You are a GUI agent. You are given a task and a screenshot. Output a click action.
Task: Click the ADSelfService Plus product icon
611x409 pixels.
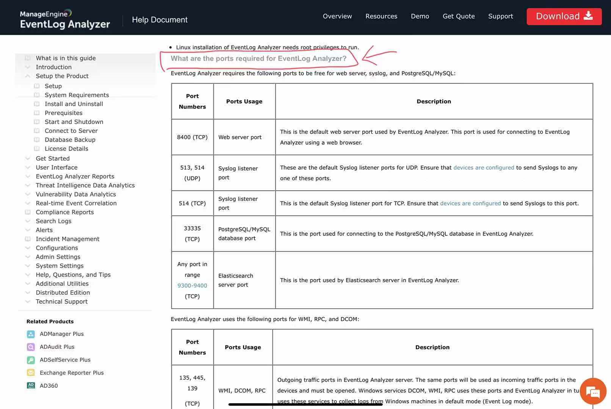pos(31,360)
